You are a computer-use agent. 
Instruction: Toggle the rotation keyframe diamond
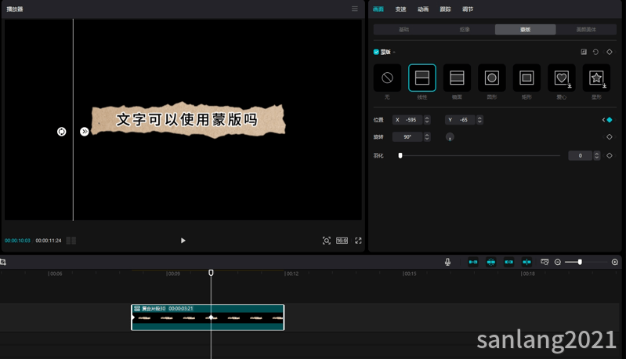(x=610, y=136)
